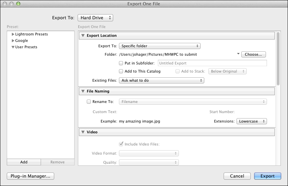Viewport: 288px width, 186px height.
Task: Enable the Put in Subfolder checkbox
Action: (x=121, y=63)
